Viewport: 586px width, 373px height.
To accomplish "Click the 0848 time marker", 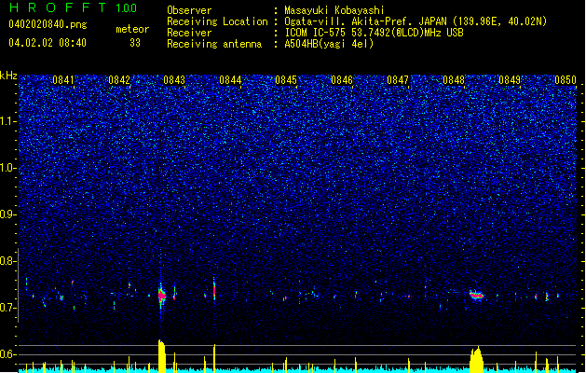I will tap(454, 80).
